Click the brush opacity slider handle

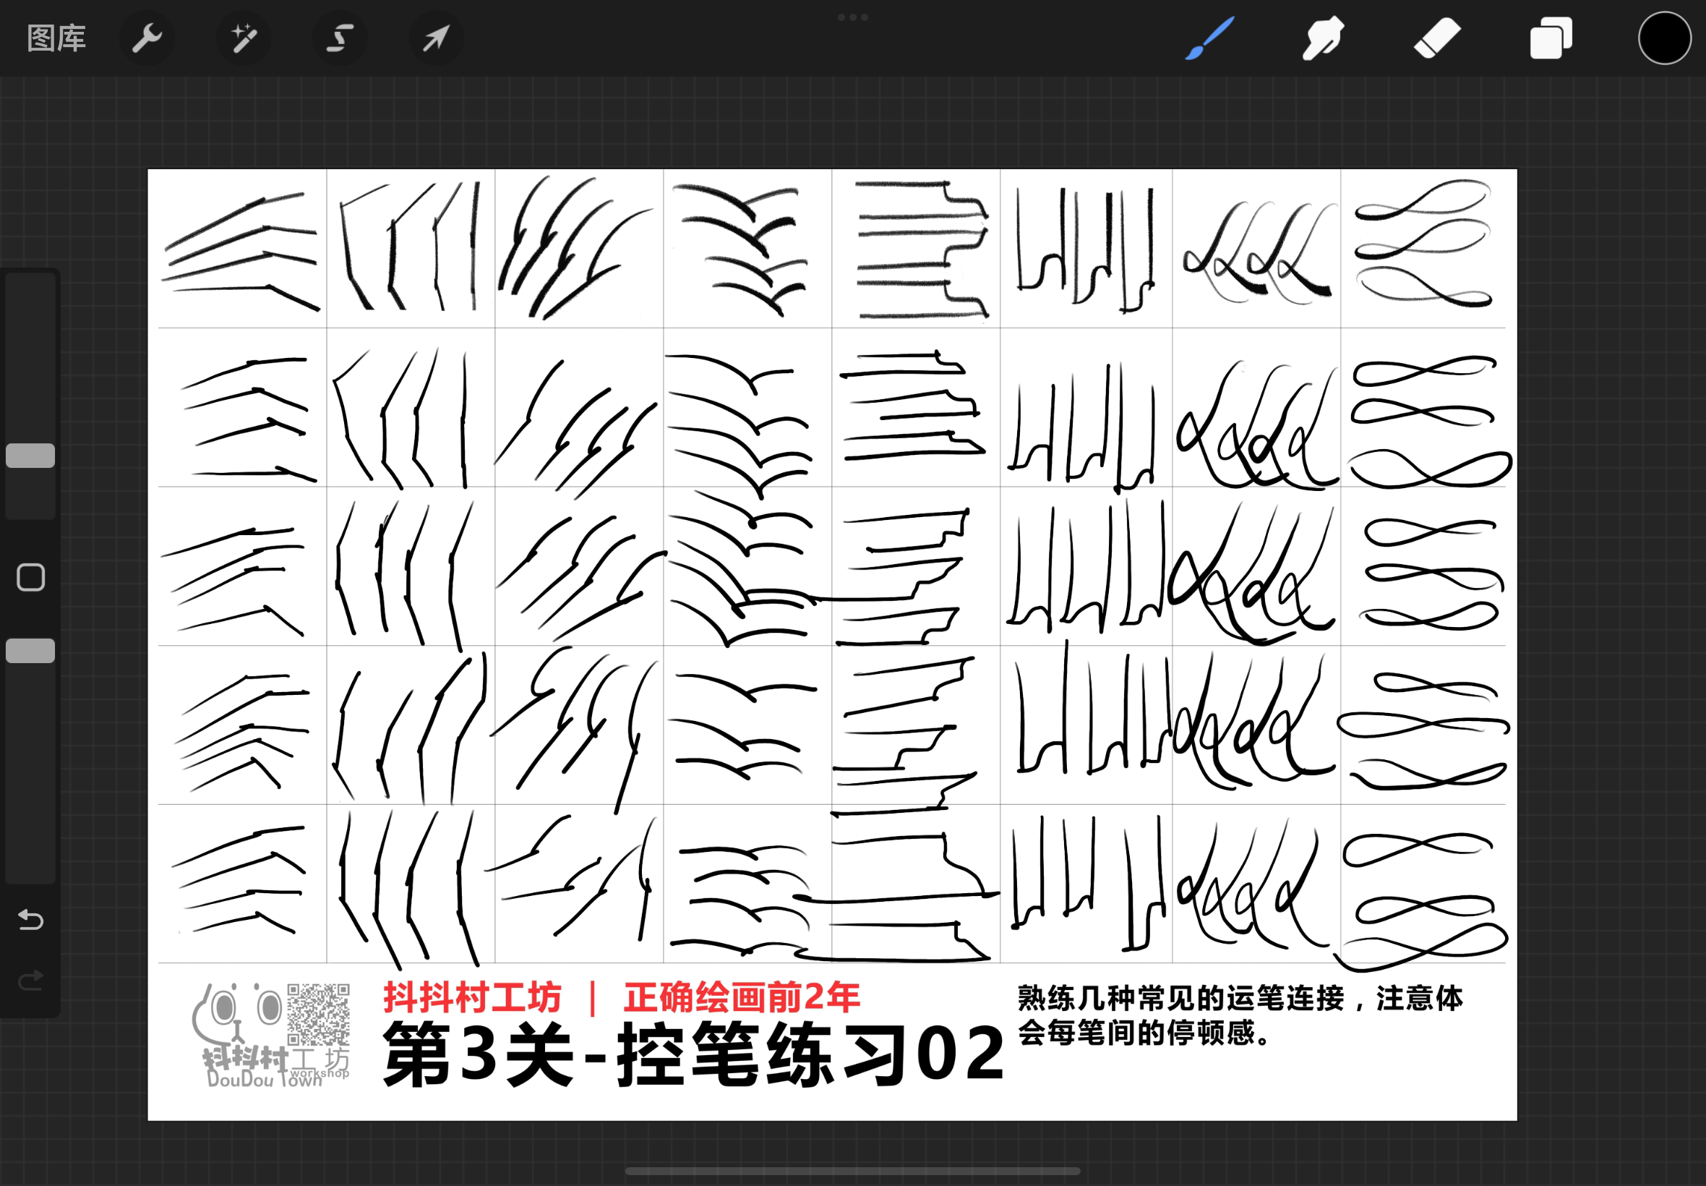(x=30, y=650)
